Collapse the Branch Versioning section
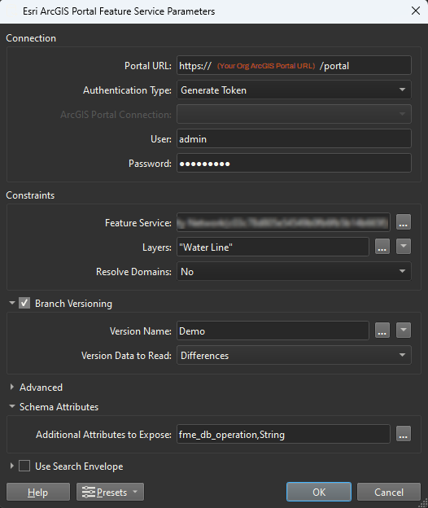 click(12, 303)
